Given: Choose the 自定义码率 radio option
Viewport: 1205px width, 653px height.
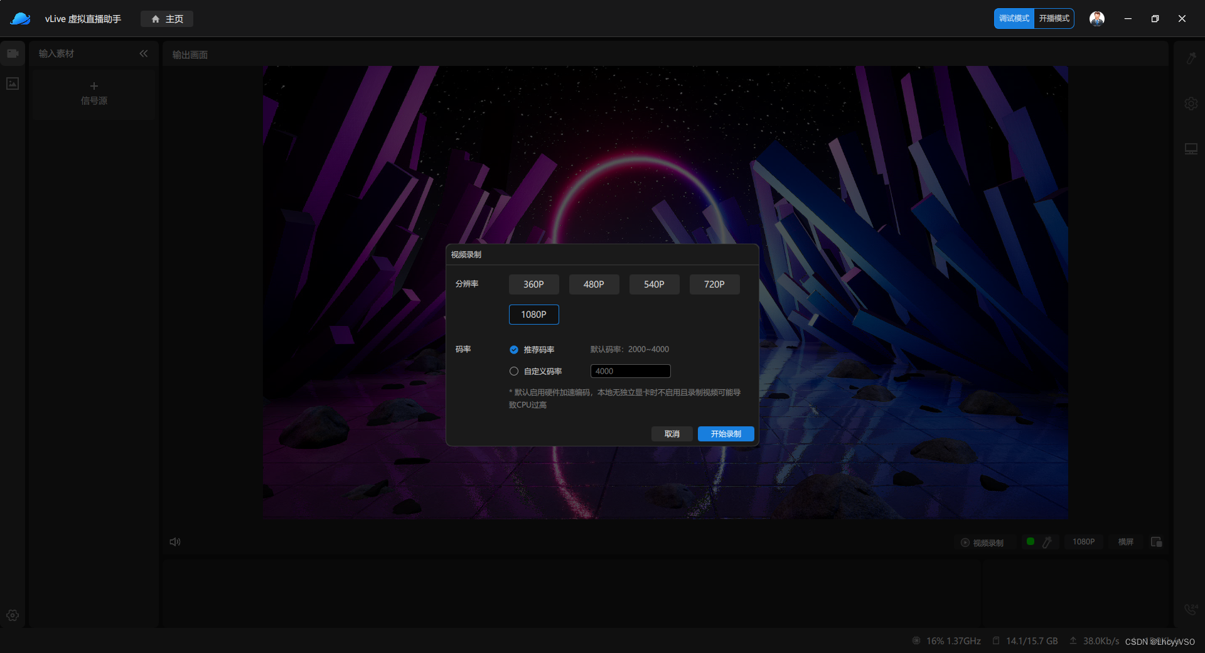Looking at the screenshot, I should 514,372.
